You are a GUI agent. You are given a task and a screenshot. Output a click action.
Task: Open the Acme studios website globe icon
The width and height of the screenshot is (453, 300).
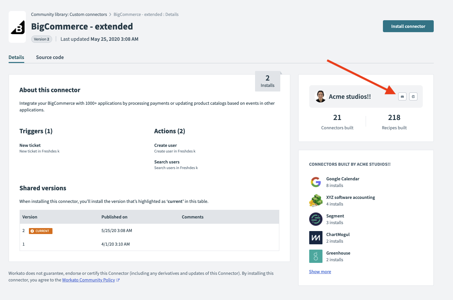413,96
